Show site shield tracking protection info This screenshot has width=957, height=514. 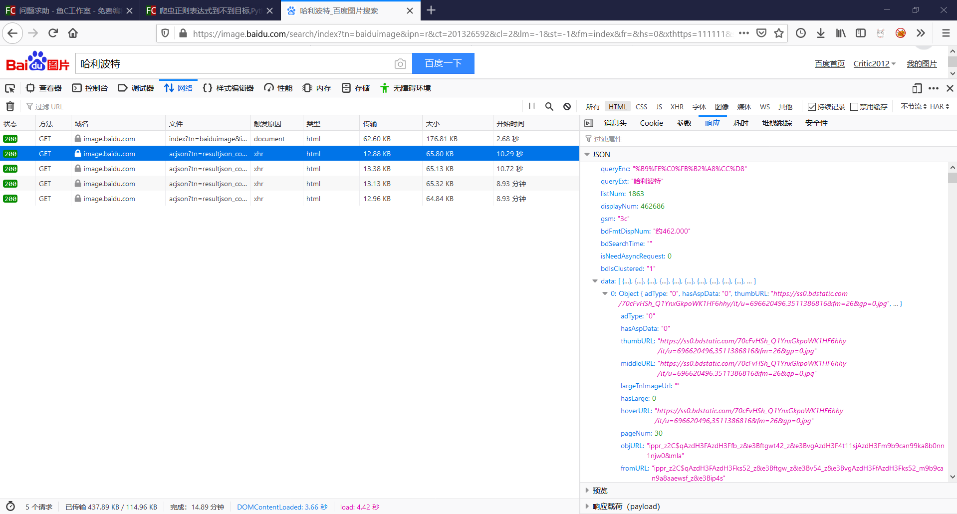click(x=165, y=33)
